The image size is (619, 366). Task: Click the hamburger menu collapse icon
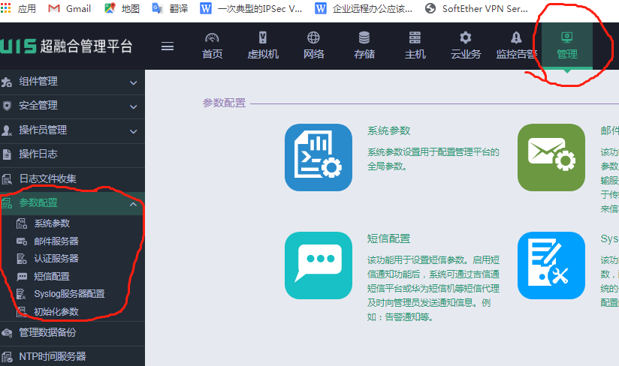pyautogui.click(x=168, y=46)
